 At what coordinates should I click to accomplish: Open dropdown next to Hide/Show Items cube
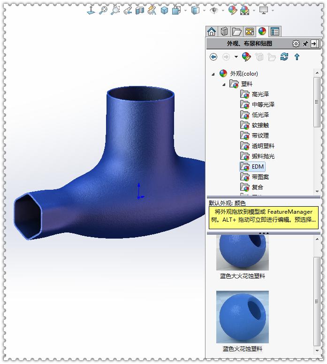204,10
